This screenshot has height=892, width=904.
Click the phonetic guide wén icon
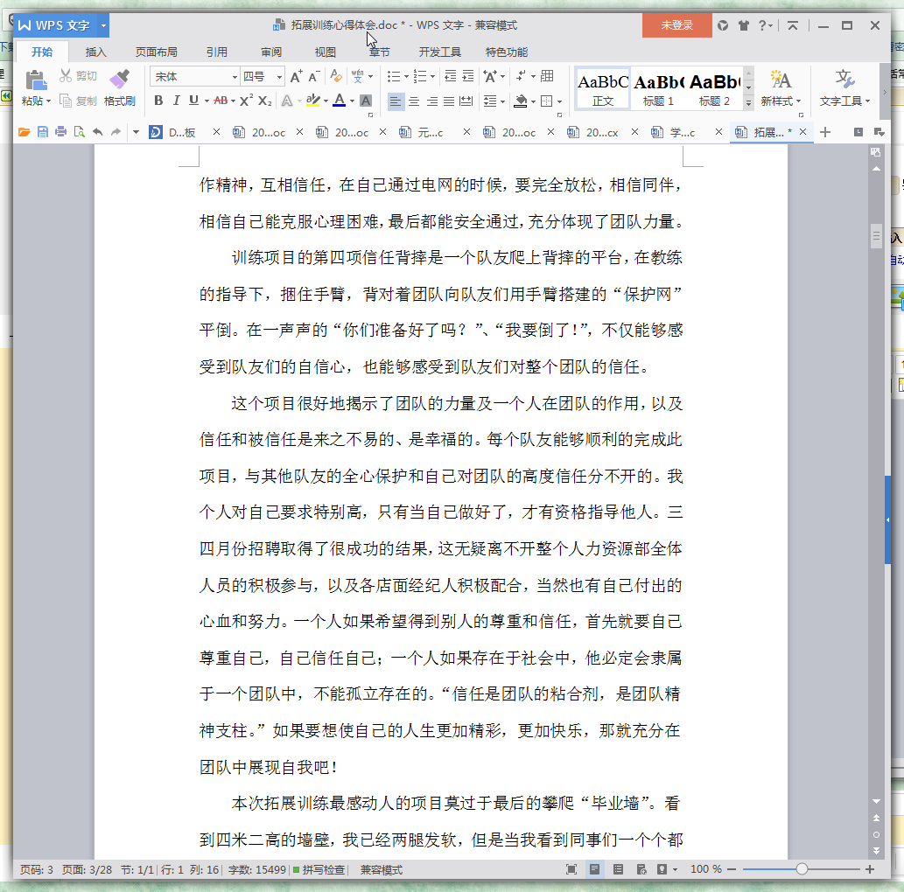click(x=358, y=76)
